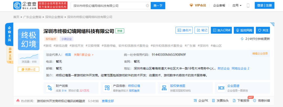Expand 关联1家企业 related companies
Screen dimensions: 283x107
[84, 55]
